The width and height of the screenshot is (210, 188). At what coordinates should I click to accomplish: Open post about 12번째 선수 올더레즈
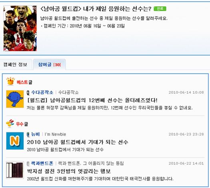click(x=92, y=100)
